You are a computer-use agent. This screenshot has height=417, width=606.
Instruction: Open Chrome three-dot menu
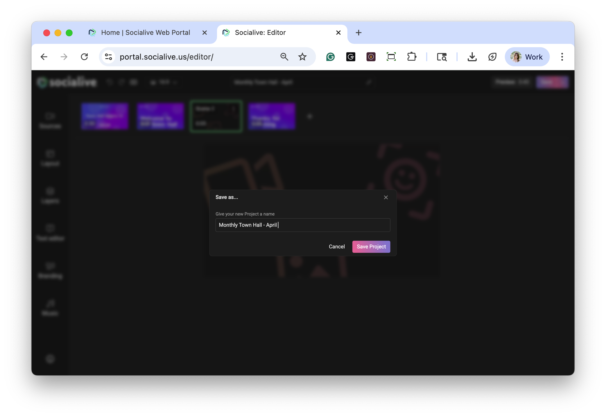[562, 57]
